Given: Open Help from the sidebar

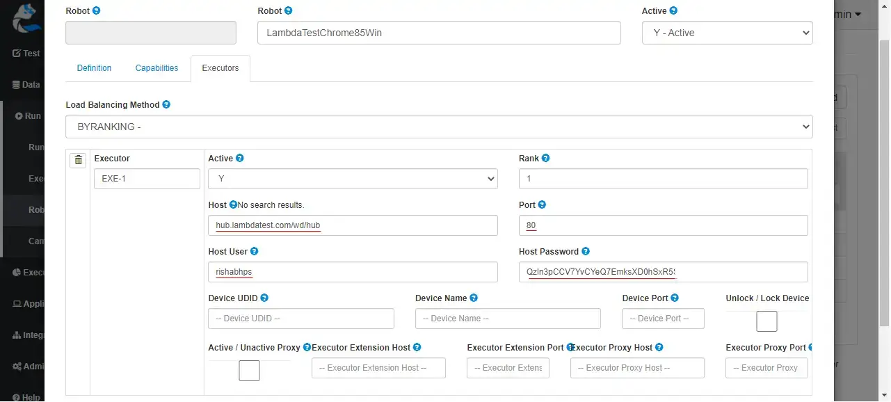Looking at the screenshot, I should point(26,396).
